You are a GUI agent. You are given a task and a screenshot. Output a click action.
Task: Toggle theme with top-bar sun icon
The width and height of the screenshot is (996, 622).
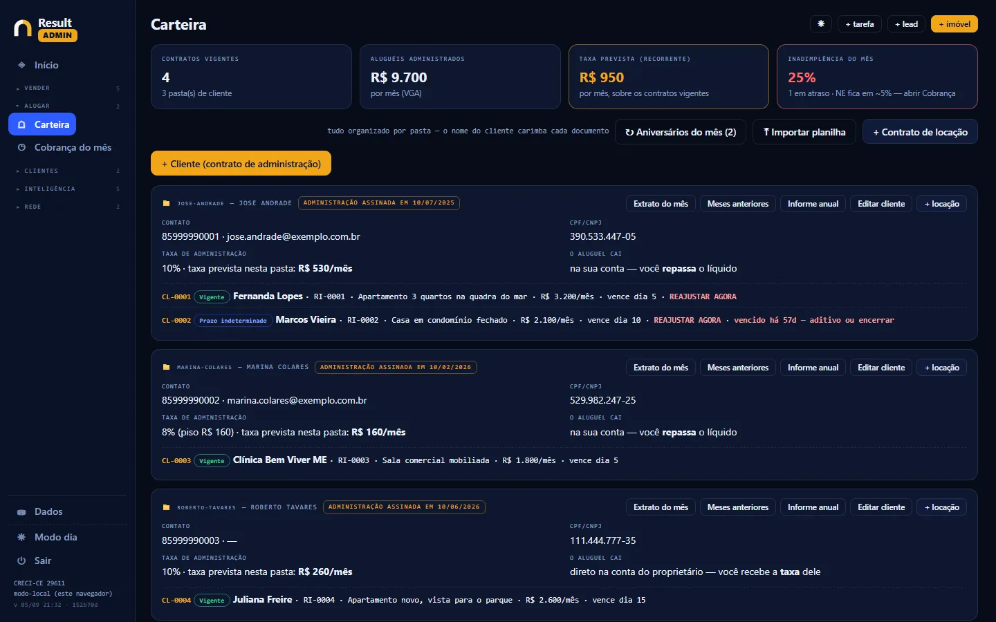pos(821,24)
